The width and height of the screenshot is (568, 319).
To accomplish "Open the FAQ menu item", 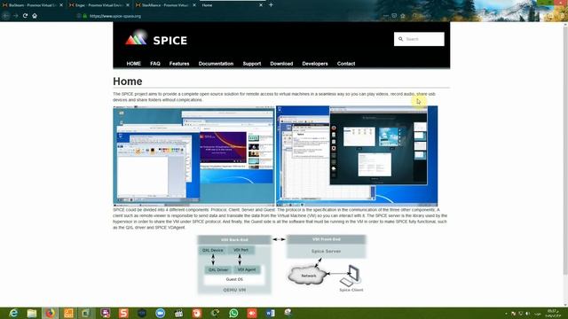I will [x=155, y=64].
